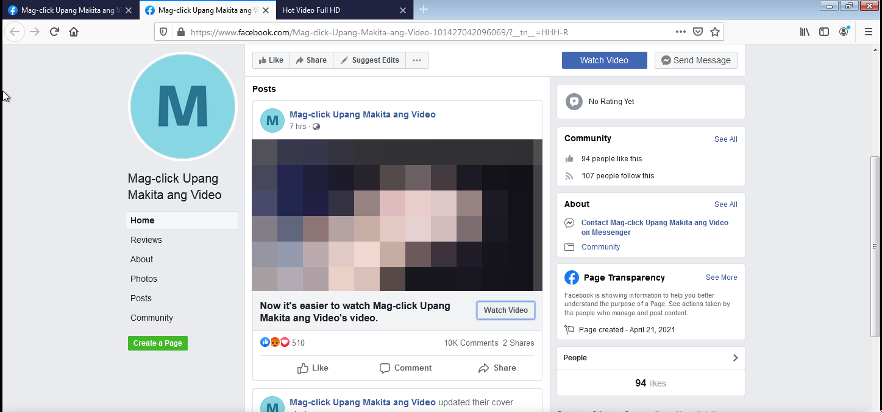
Task: Open Reviews in page sidebar
Action: point(146,240)
